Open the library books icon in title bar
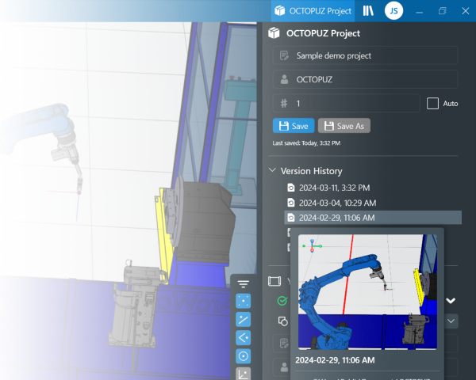This screenshot has width=476, height=380. (368, 11)
